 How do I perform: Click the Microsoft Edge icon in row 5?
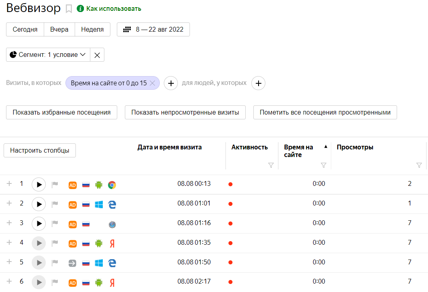click(x=112, y=263)
